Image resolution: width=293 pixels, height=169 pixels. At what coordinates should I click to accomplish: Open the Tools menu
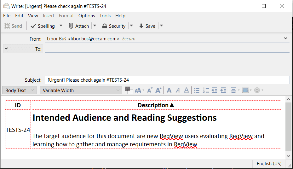(105, 16)
